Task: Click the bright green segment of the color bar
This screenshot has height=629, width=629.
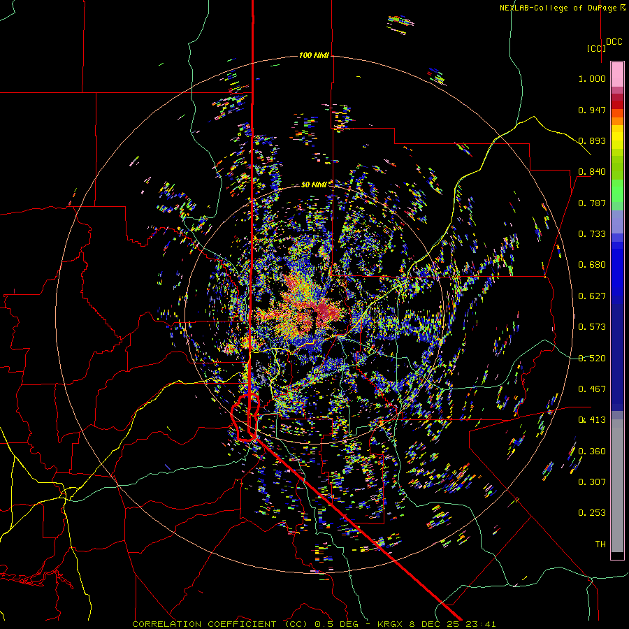Action: click(x=617, y=191)
